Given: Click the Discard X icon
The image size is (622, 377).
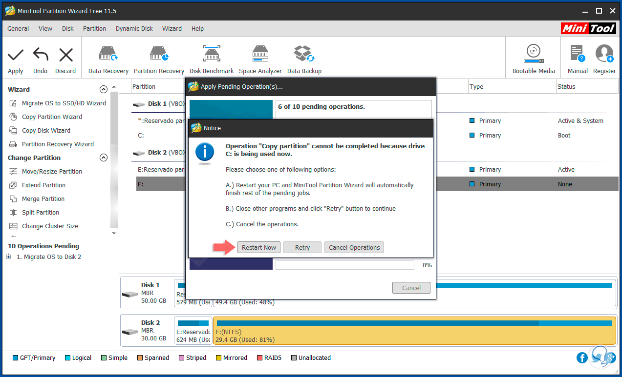Looking at the screenshot, I should click(x=65, y=55).
